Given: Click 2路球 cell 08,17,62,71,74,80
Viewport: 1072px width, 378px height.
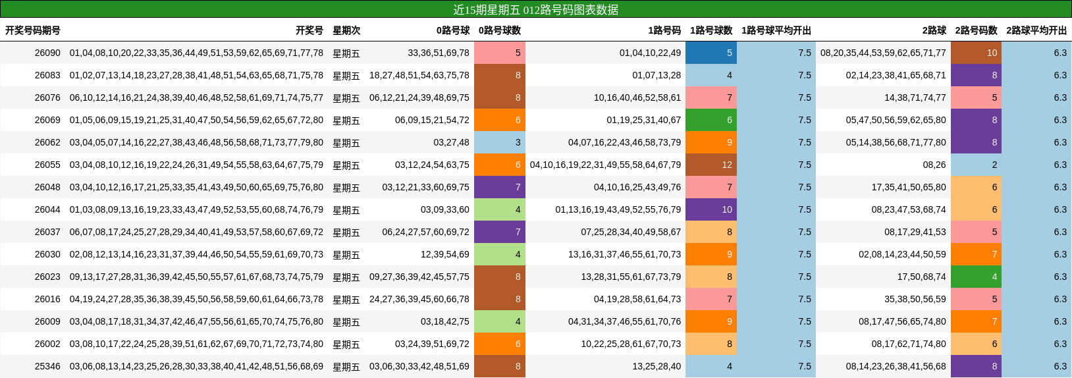Looking at the screenshot, I should point(909,344).
